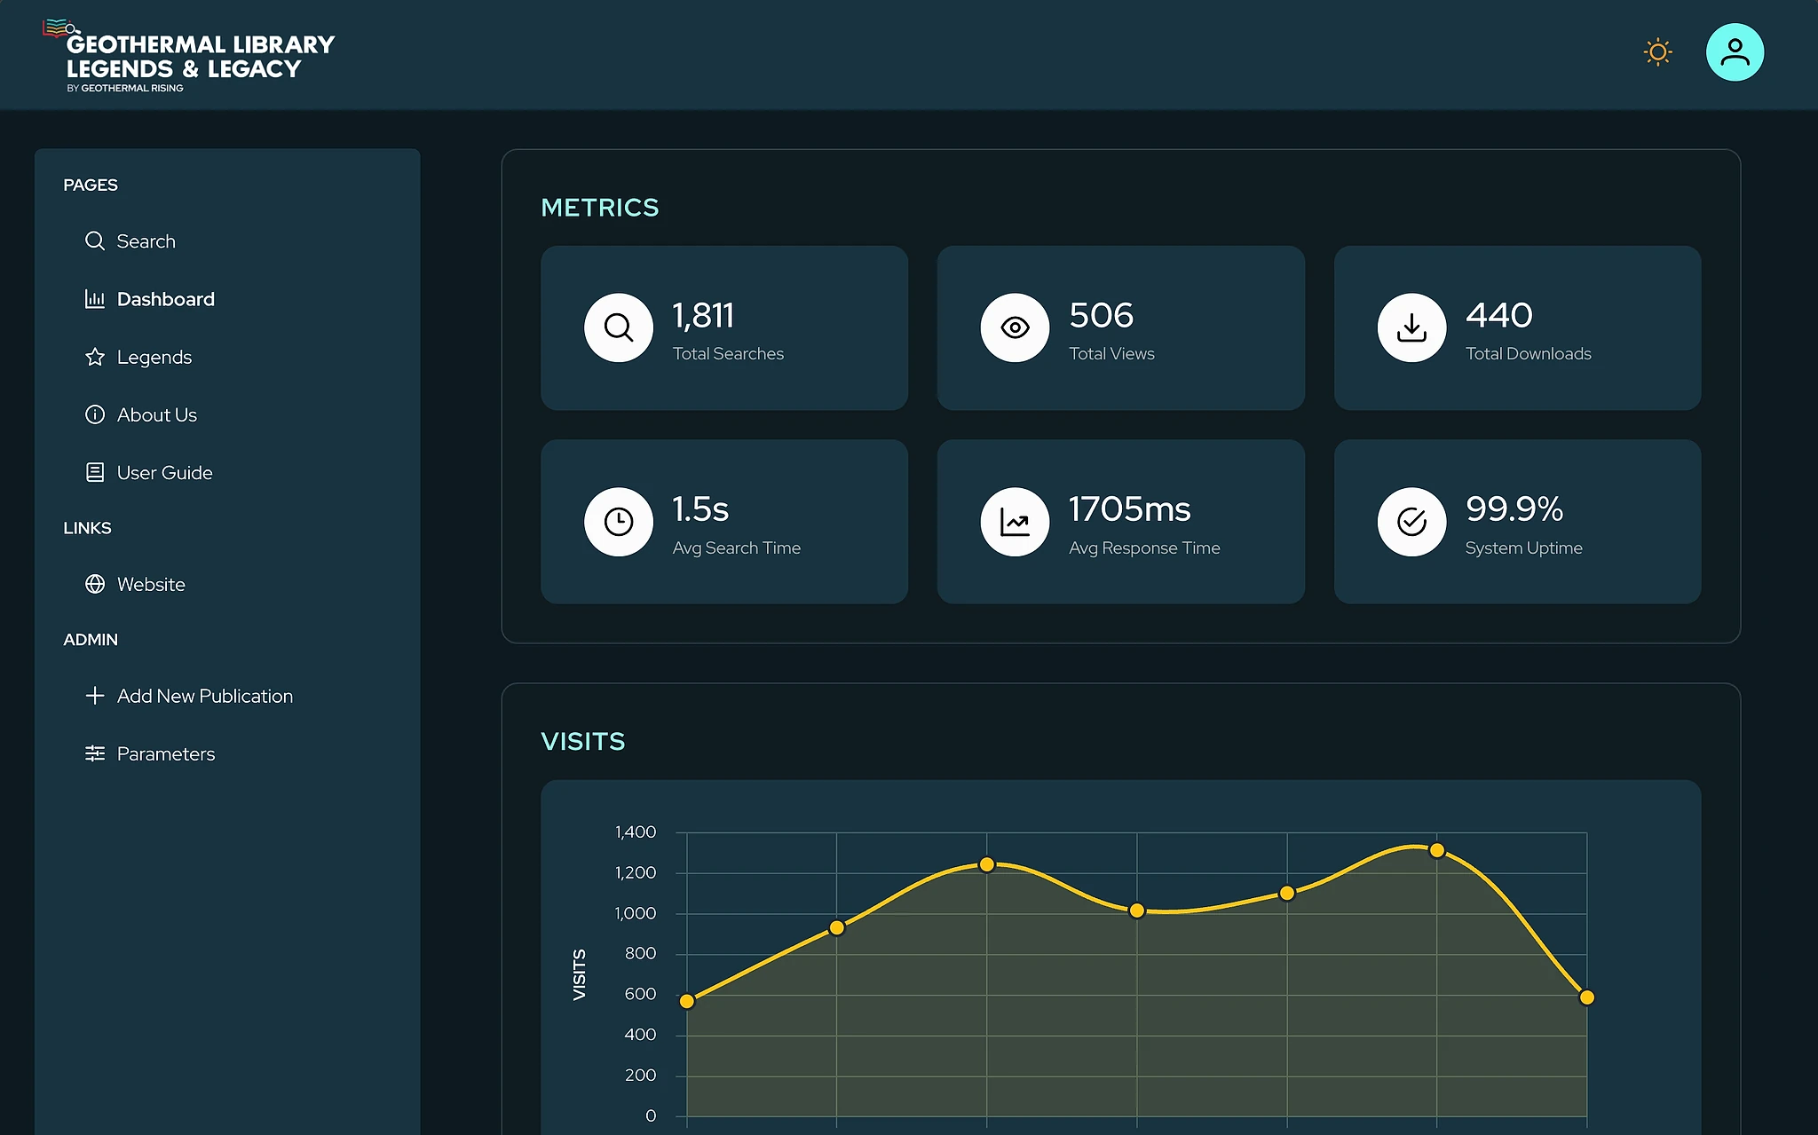Open the user profile avatar
Viewport: 1818px width, 1135px height.
(1735, 52)
